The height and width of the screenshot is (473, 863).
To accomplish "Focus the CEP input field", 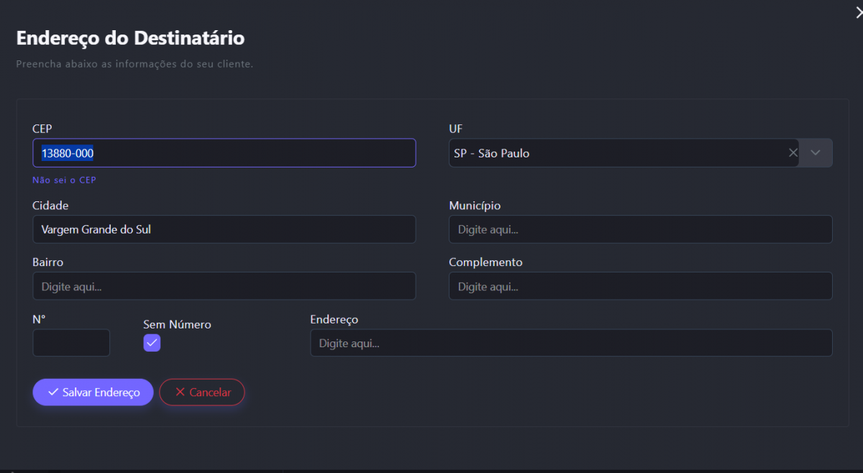I will click(x=224, y=153).
